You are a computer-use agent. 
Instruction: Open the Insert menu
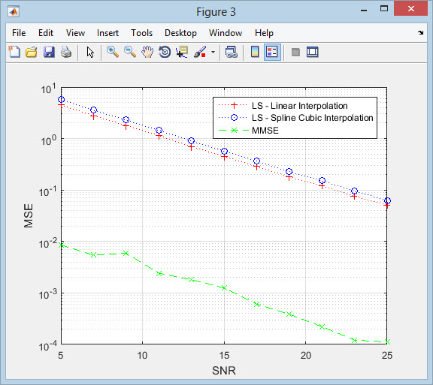tap(107, 33)
